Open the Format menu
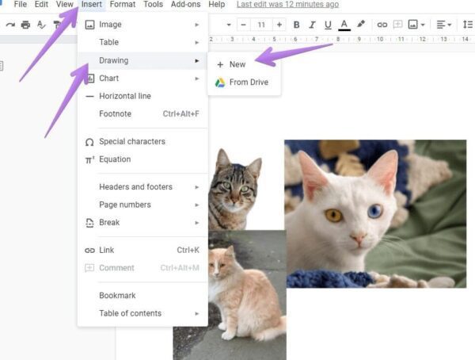Screen dimensions: 475x360 click(122, 5)
